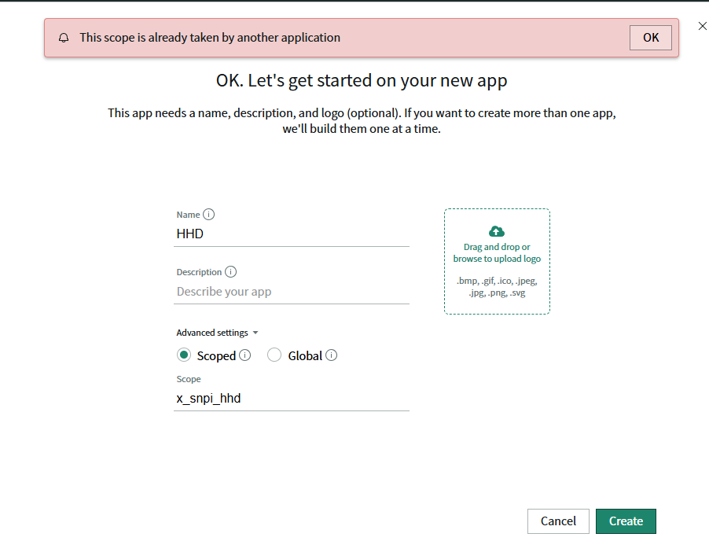Click the green cloud upload icon
The height and width of the screenshot is (541, 709).
point(497,230)
